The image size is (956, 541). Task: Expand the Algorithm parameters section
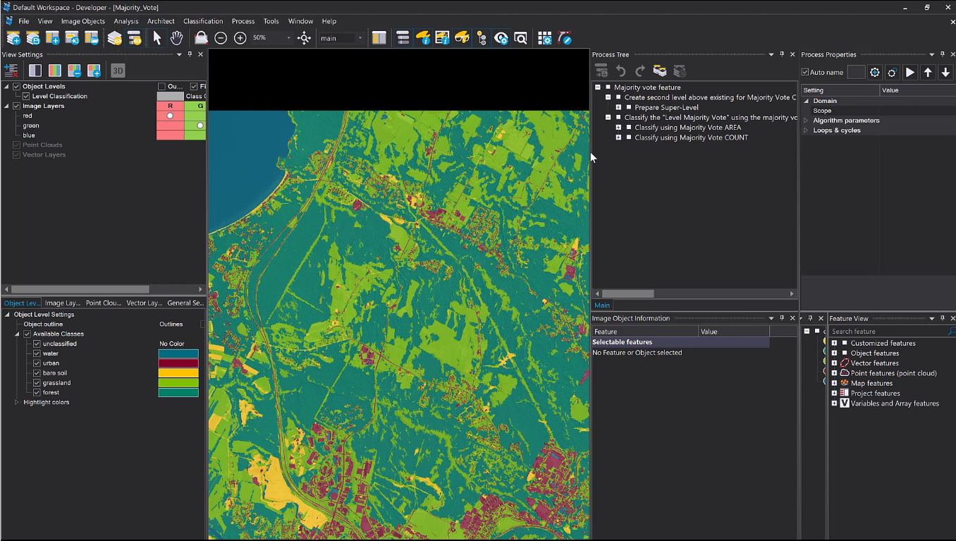coord(806,121)
